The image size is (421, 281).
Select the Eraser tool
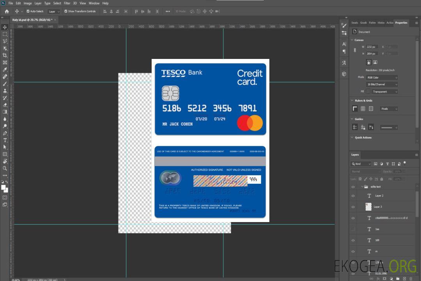click(x=5, y=105)
